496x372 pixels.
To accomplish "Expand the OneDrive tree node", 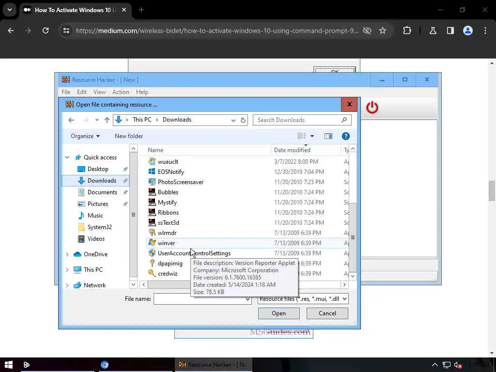I will [x=67, y=254].
